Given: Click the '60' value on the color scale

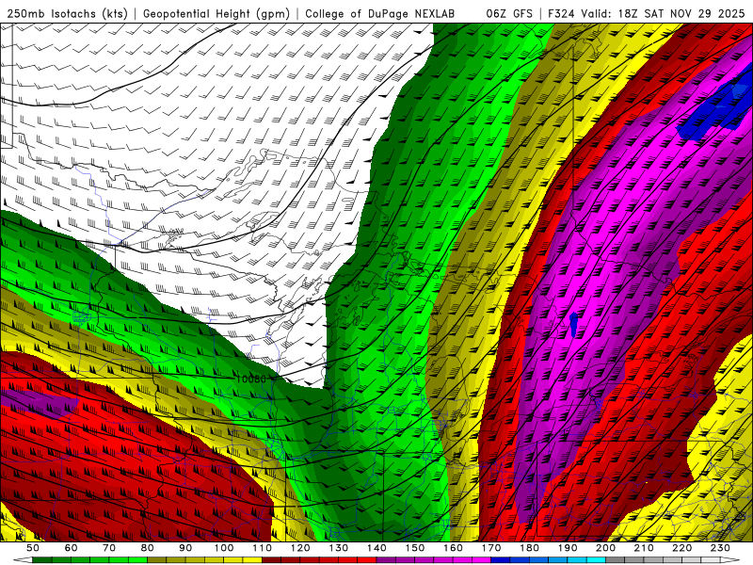Looking at the screenshot, I should [x=72, y=548].
